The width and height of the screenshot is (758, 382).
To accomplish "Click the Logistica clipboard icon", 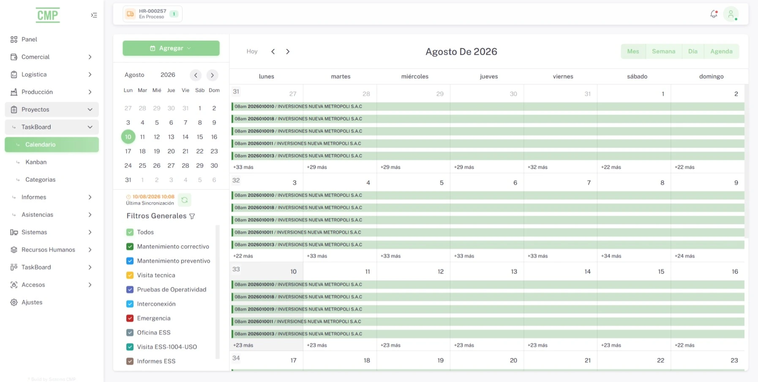I will [14, 74].
